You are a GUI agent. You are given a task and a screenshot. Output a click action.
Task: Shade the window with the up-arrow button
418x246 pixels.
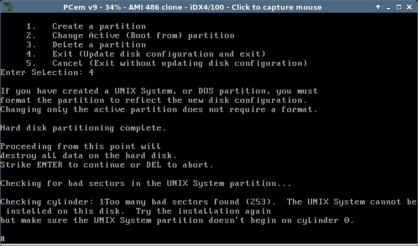(x=378, y=7)
